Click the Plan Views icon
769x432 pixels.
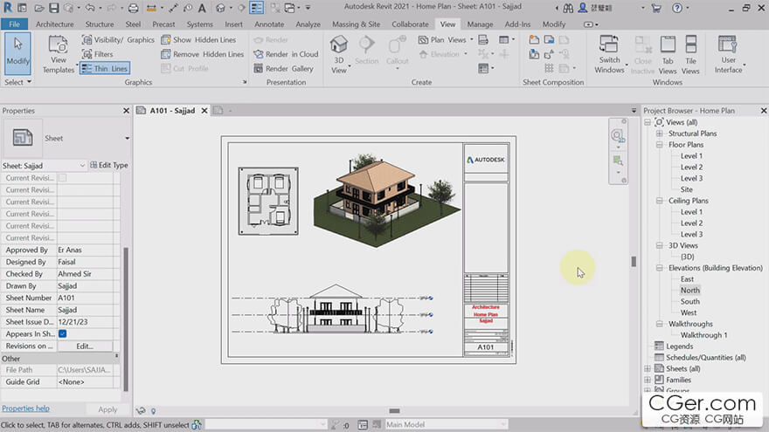click(x=423, y=39)
